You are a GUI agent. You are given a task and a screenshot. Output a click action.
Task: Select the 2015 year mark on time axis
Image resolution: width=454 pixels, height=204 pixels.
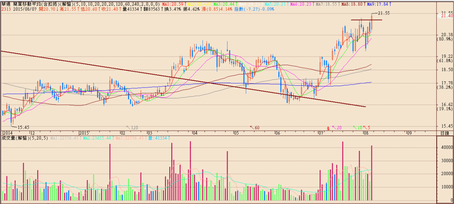(x=84, y=133)
